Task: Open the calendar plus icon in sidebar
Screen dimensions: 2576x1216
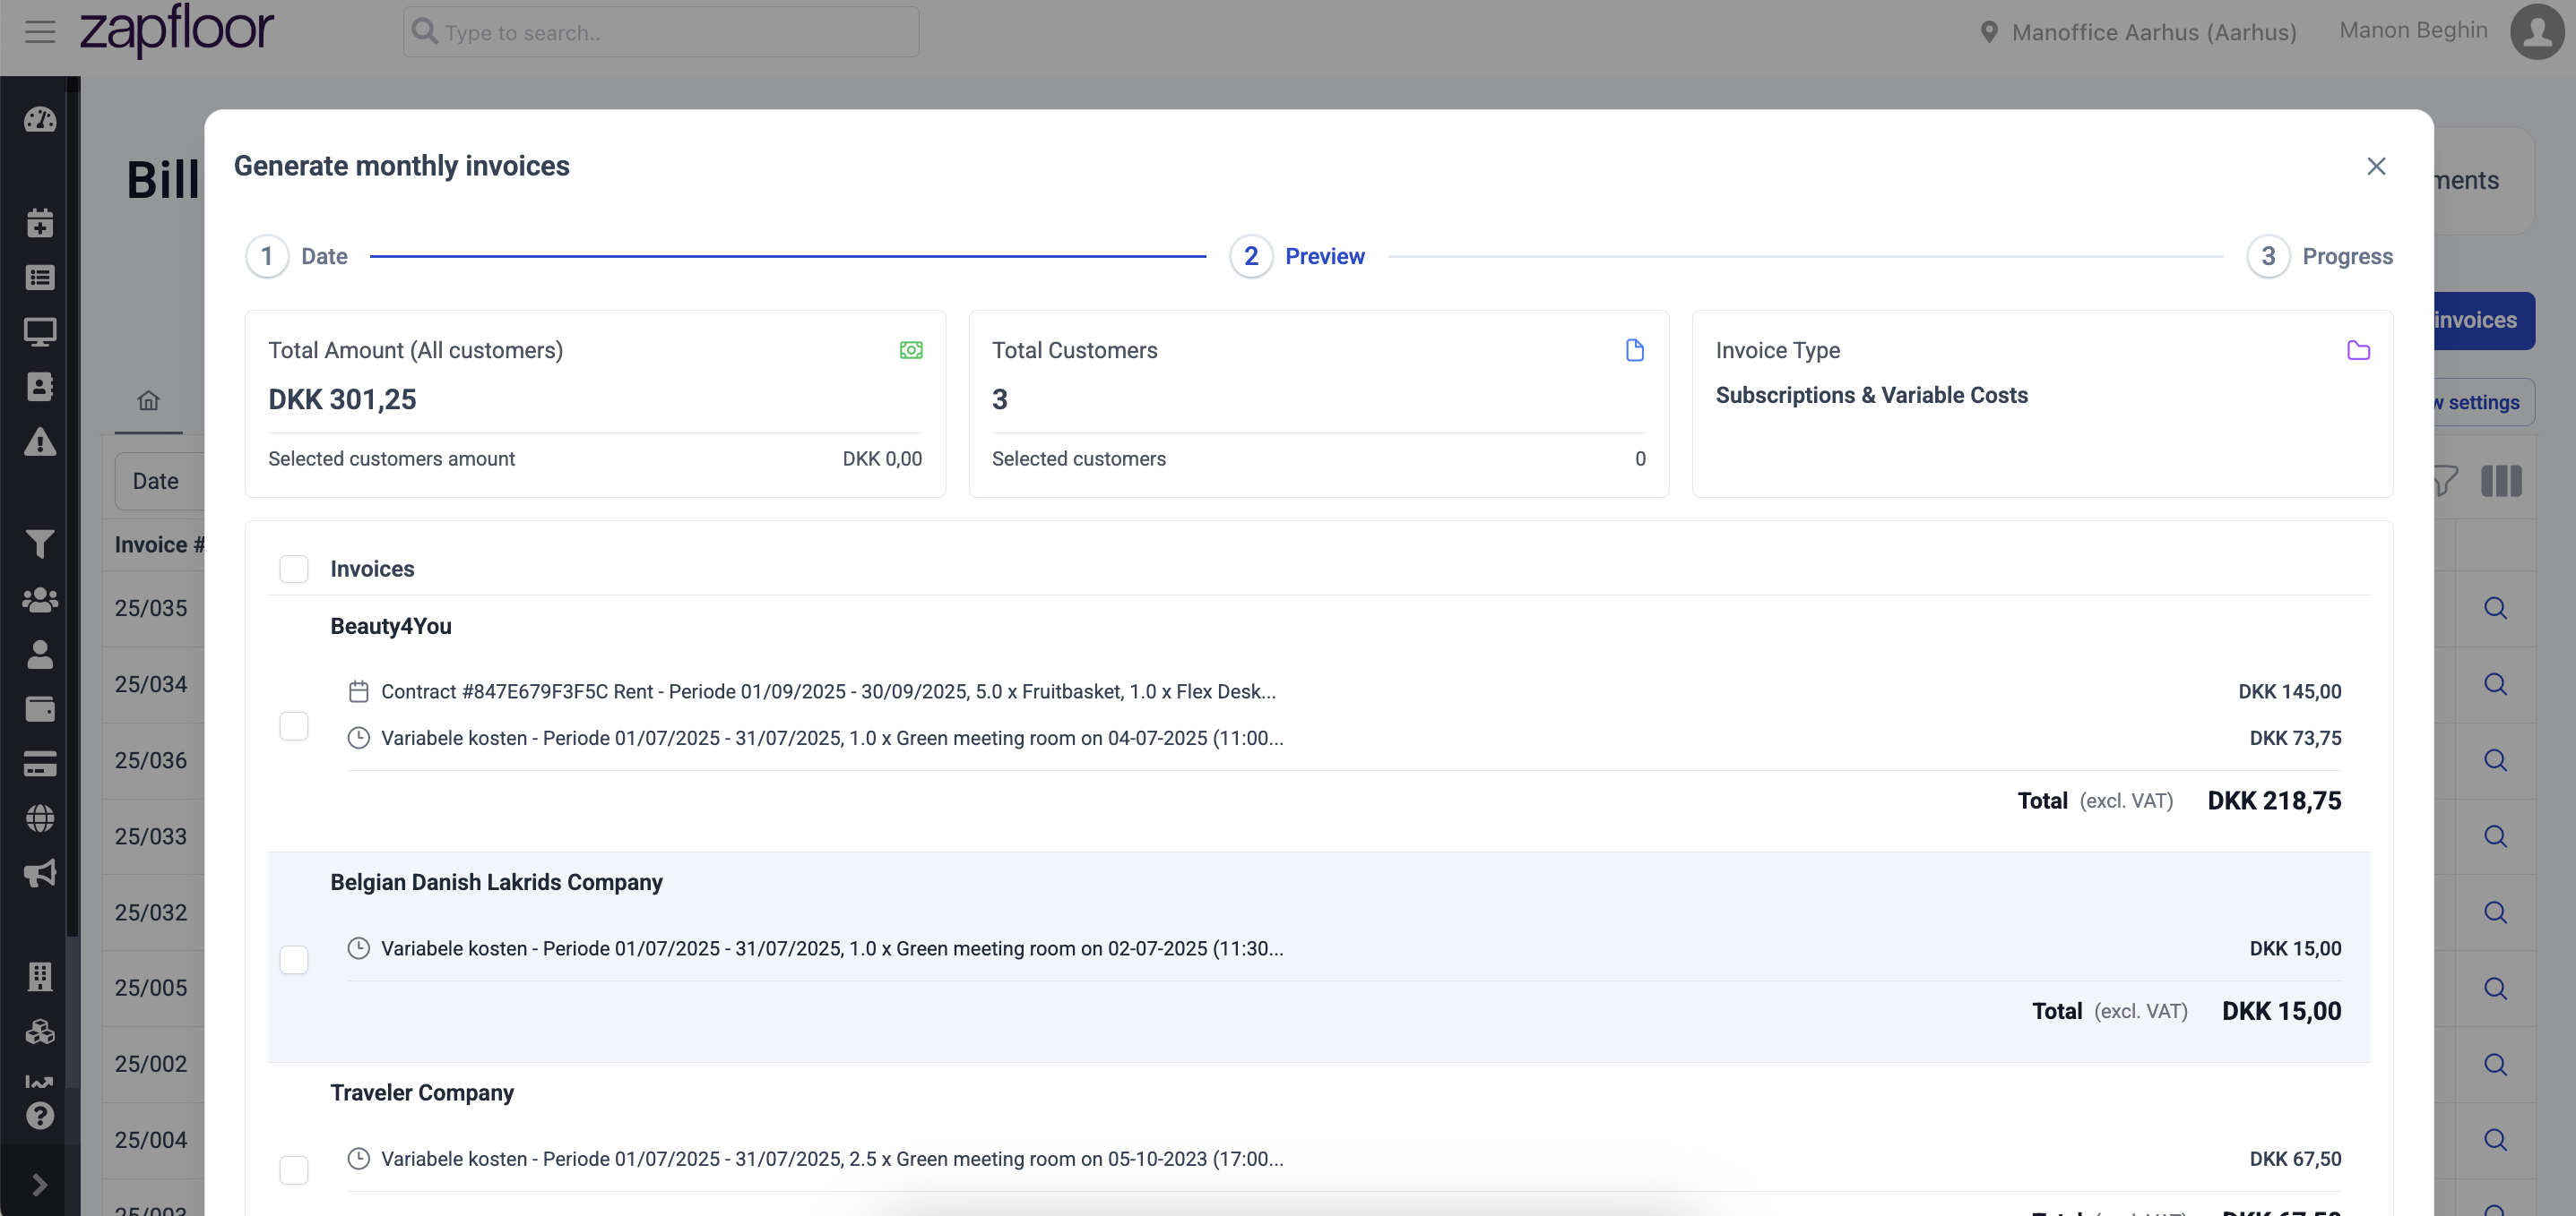Action: point(40,223)
